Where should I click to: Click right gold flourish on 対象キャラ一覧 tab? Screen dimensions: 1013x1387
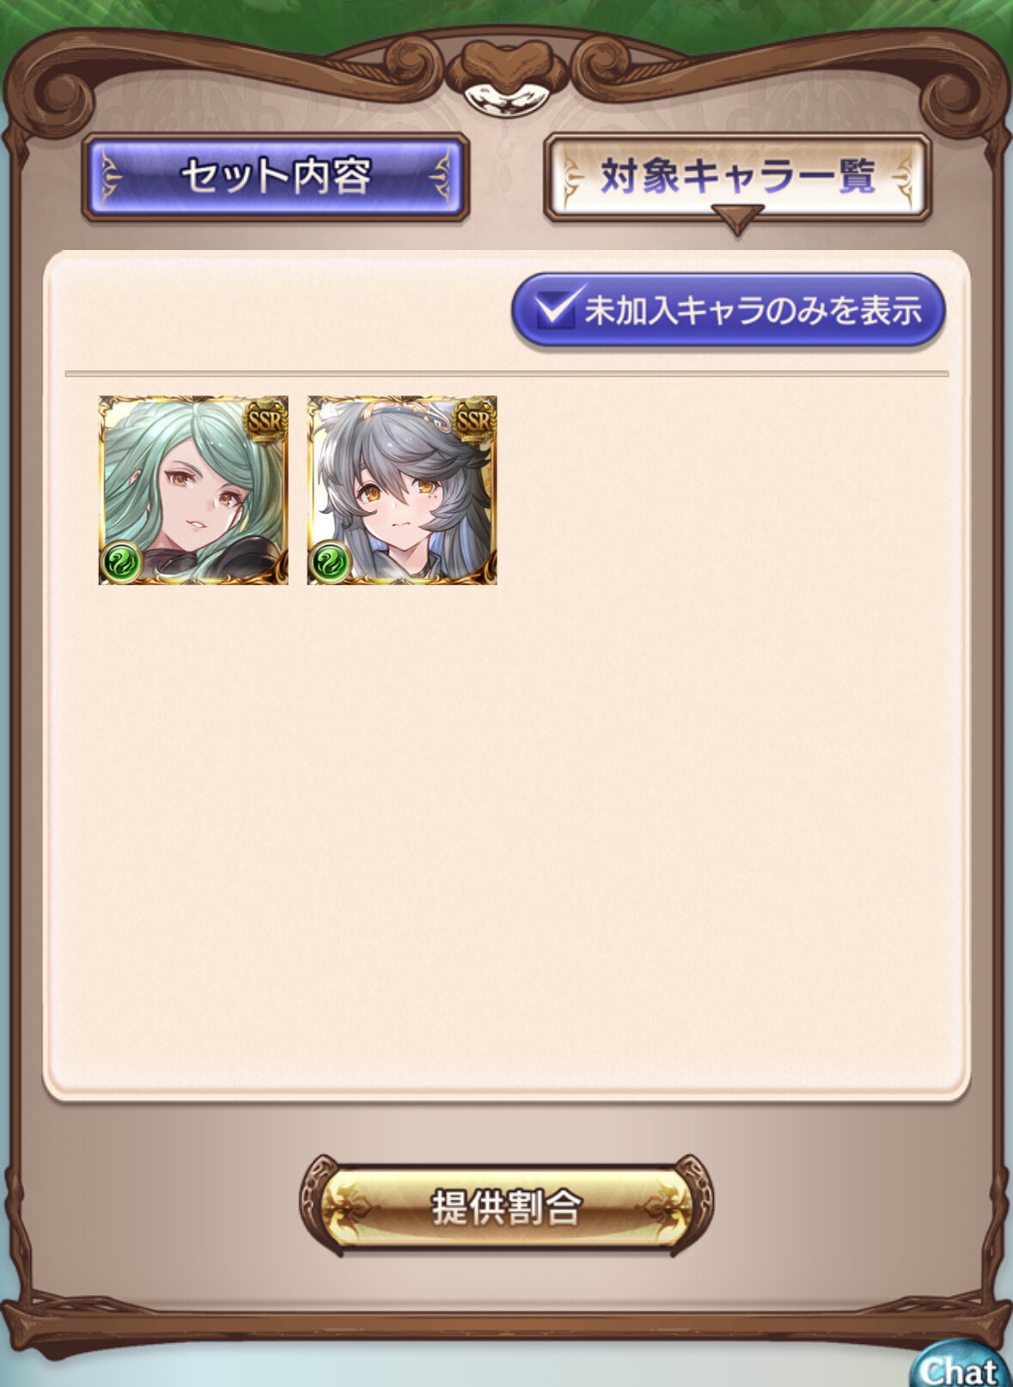(904, 176)
